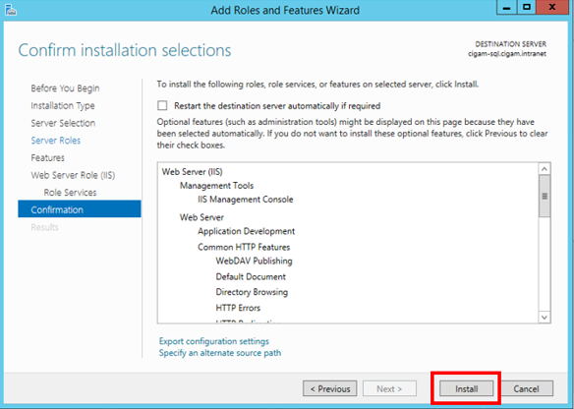Enable automatic restart of destination server checkbox
The image size is (574, 409).
162,106
